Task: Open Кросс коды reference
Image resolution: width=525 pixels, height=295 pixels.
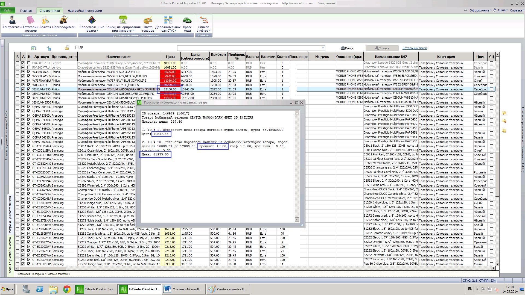Action: pyautogui.click(x=187, y=24)
